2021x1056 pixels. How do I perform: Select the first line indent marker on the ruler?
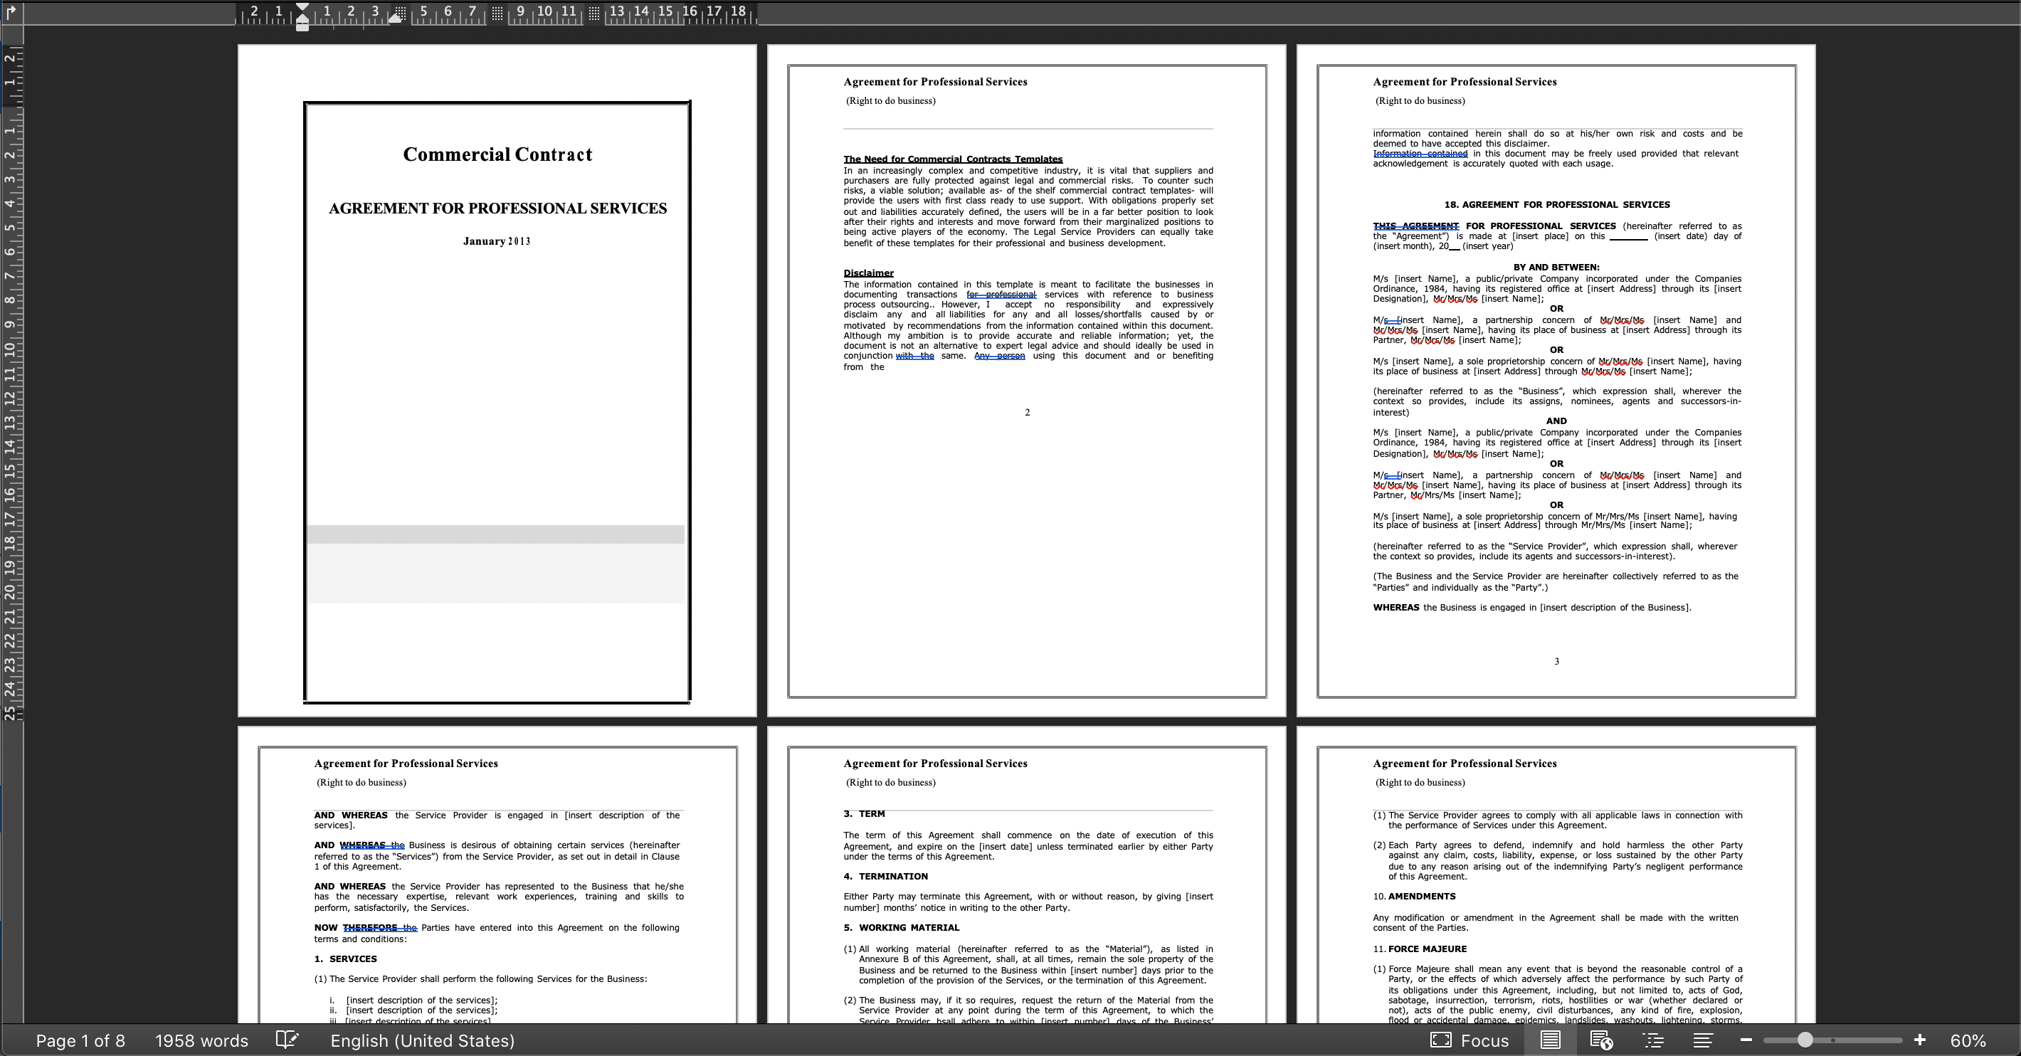302,8
